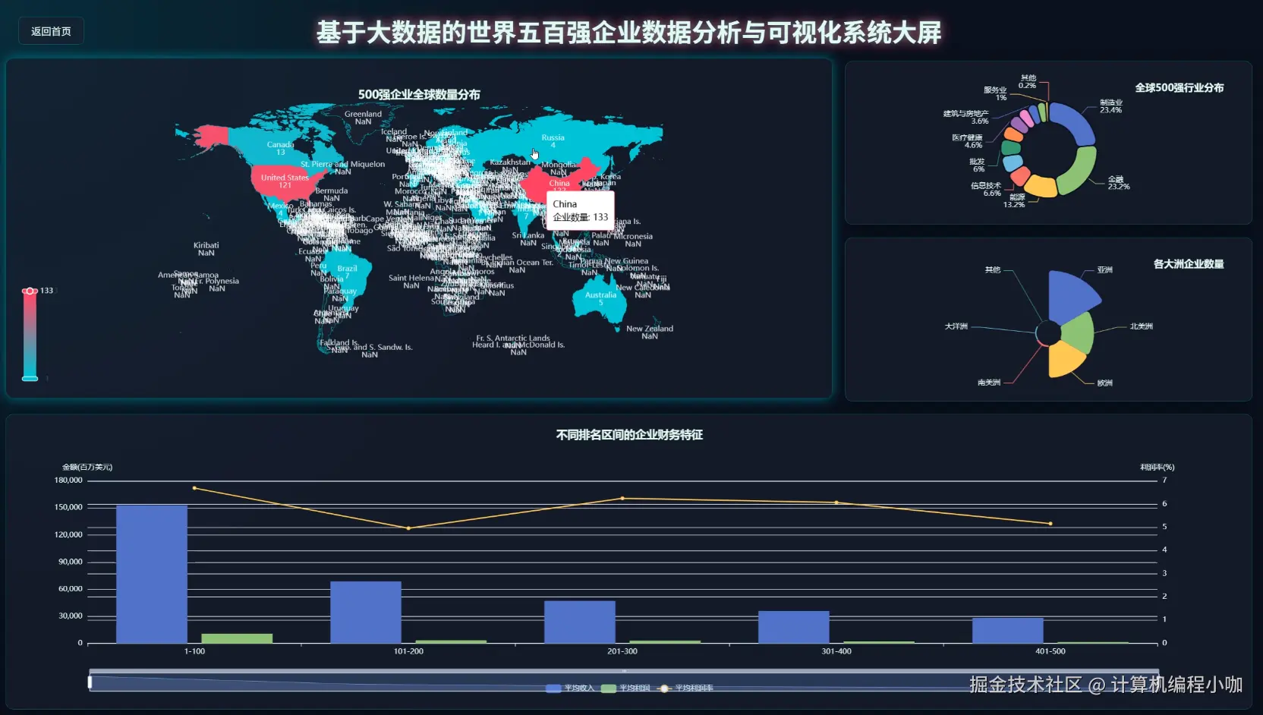Toggle the 平均收入 legend item
This screenshot has height=715, width=1263.
tap(571, 688)
